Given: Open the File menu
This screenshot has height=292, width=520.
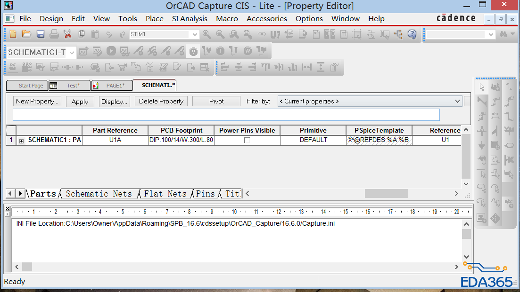Looking at the screenshot, I should [25, 18].
